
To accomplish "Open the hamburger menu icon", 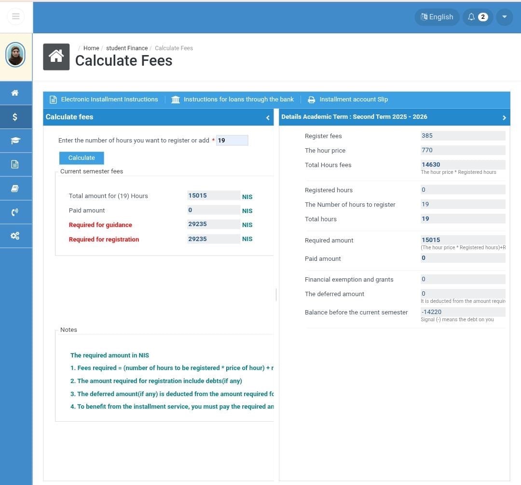I will (15, 16).
